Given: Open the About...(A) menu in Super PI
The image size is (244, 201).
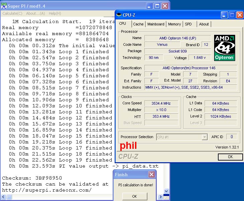Looking at the screenshot, I should (35, 14).
